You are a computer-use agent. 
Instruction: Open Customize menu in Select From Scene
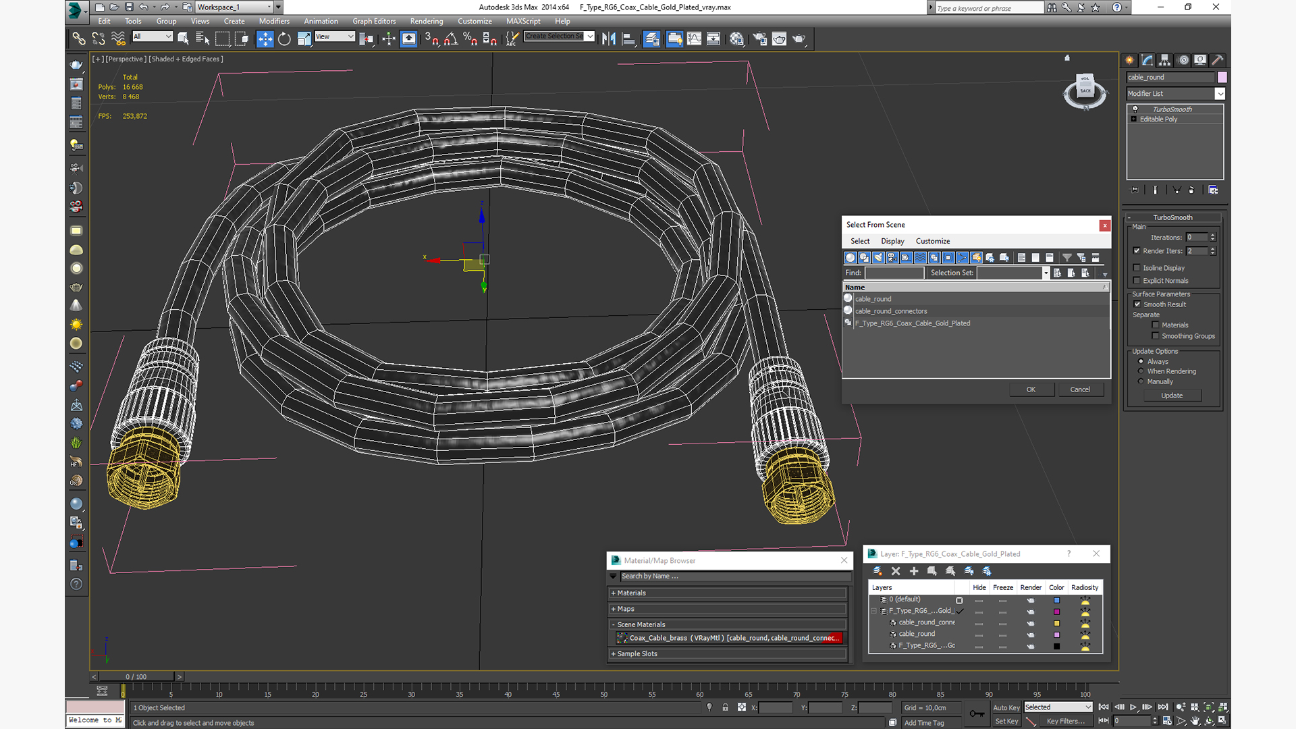933,241
